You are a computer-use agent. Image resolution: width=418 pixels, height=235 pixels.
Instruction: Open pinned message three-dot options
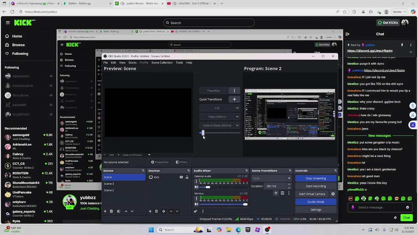(411, 45)
